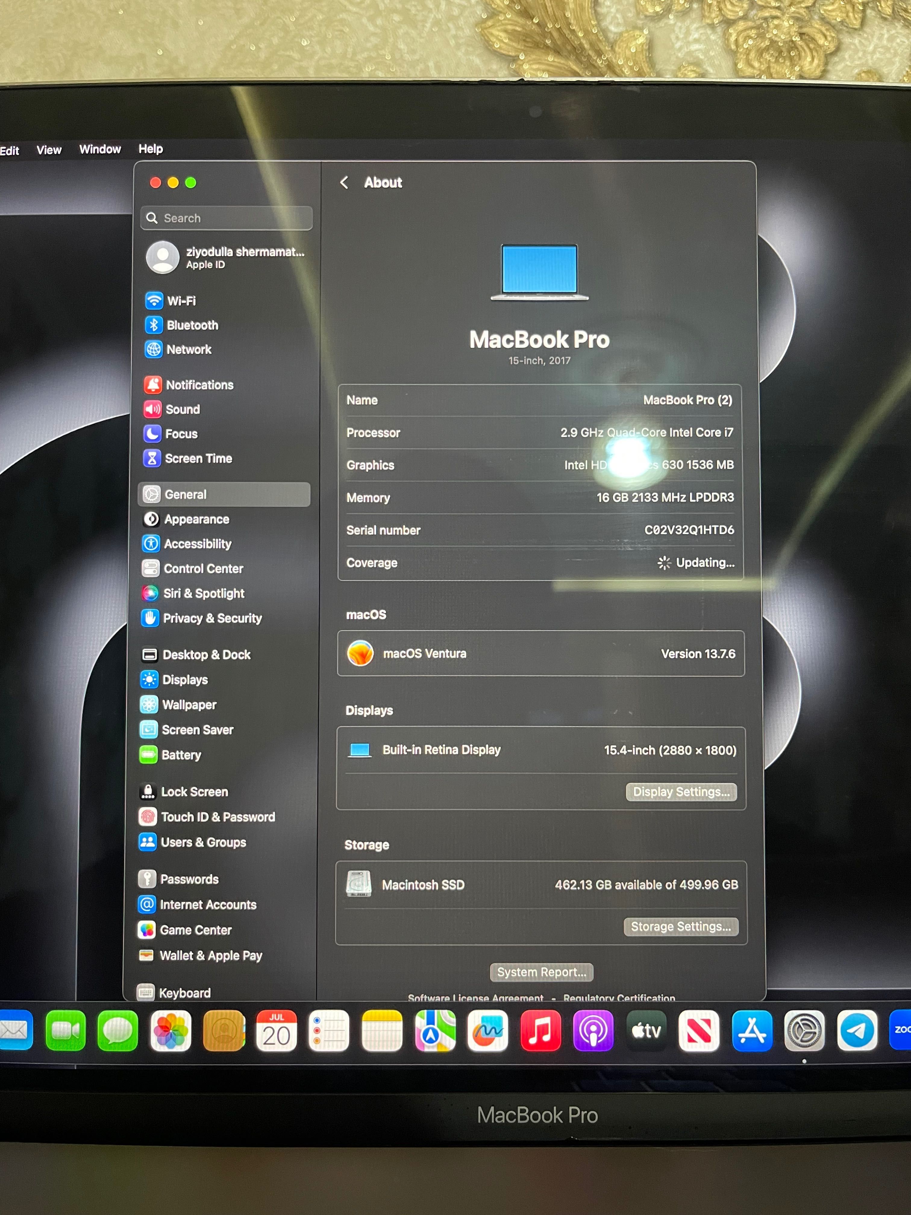Viewport: 911px width, 1215px height.
Task: Select Network in the sidebar
Action: point(178,349)
